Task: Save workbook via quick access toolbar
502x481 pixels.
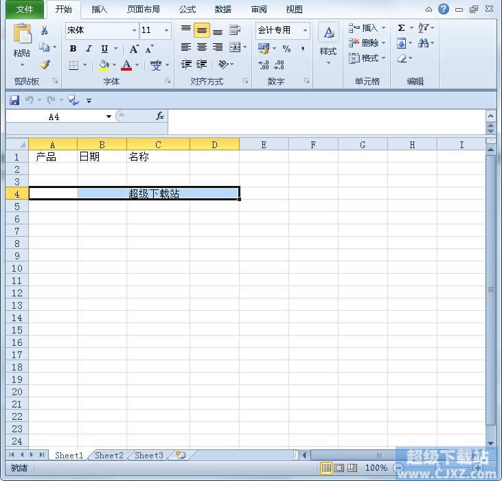Action: pos(14,100)
